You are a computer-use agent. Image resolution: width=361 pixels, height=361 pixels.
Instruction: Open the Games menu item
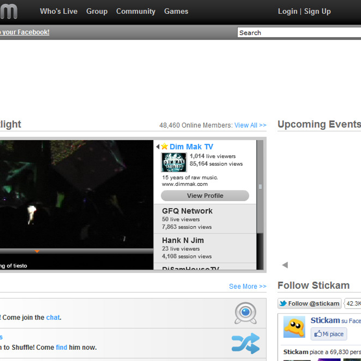[x=176, y=11]
